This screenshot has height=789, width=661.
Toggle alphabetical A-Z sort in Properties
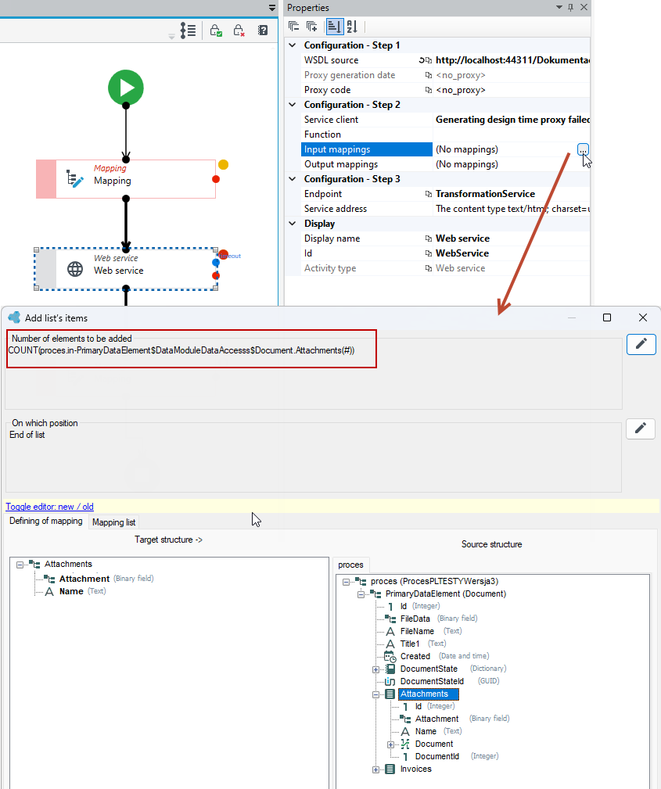pos(352,26)
